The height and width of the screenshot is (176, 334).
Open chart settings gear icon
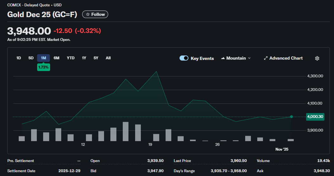coord(317,58)
